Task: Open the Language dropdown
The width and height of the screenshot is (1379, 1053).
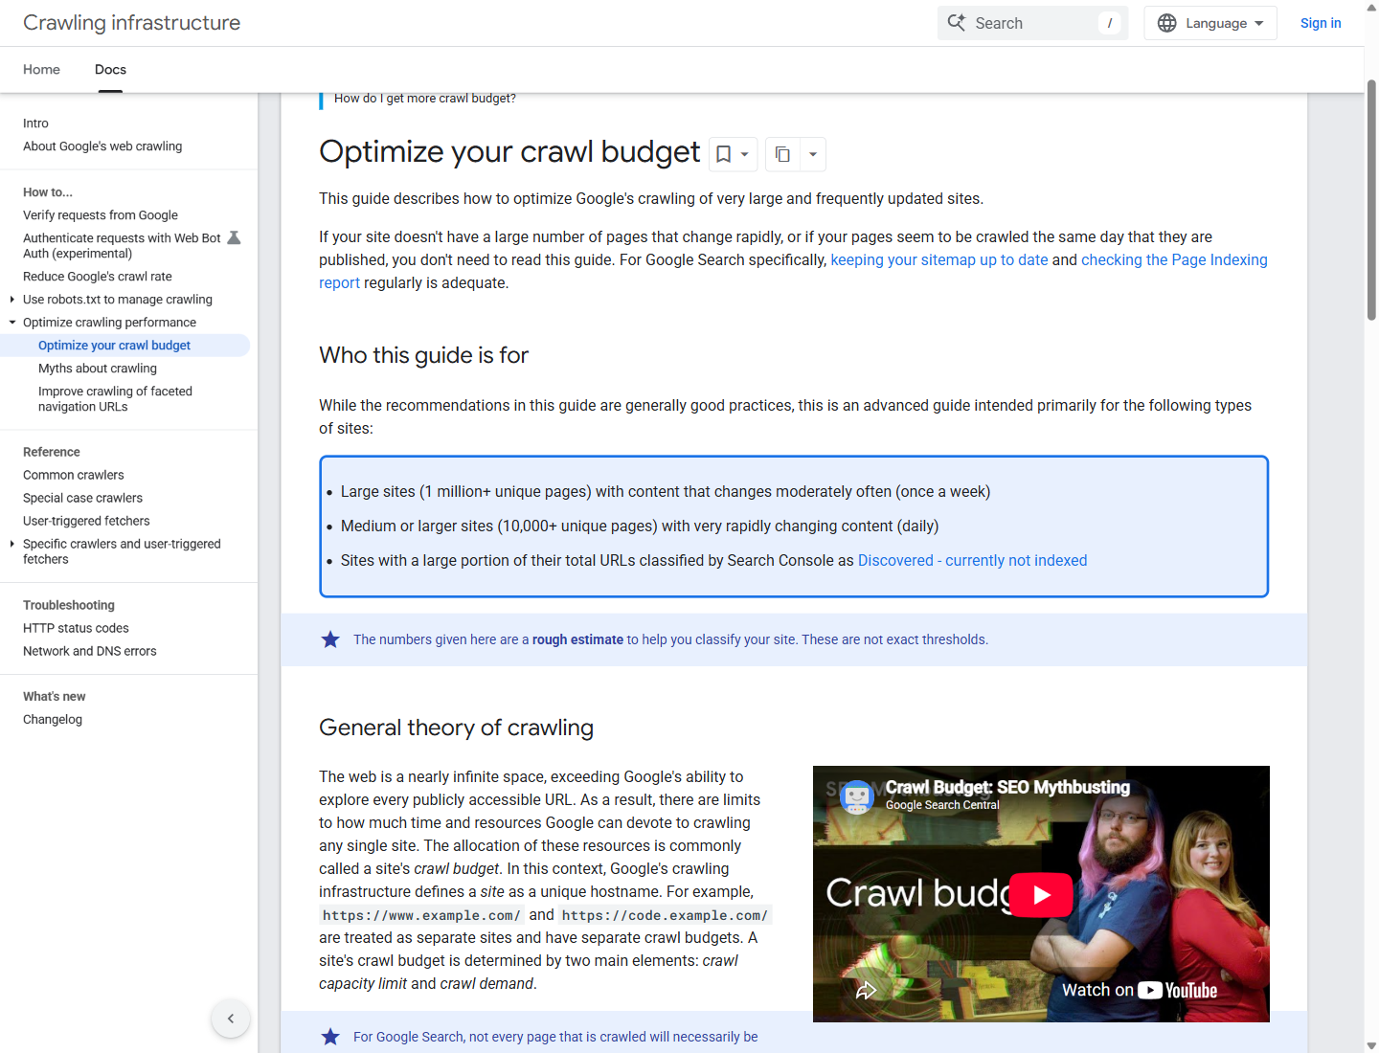Action: point(1210,23)
